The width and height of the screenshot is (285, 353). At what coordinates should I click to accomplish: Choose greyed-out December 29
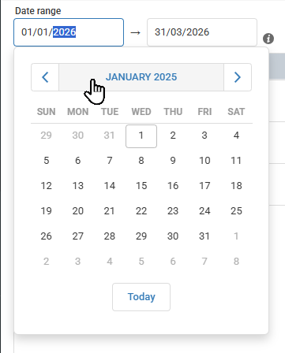click(x=47, y=136)
